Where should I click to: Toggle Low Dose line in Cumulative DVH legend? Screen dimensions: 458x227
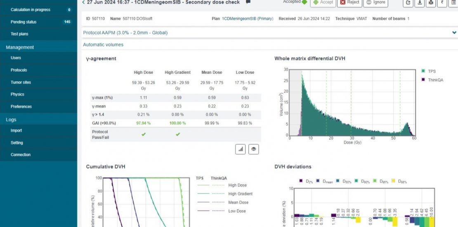pyautogui.click(x=222, y=211)
